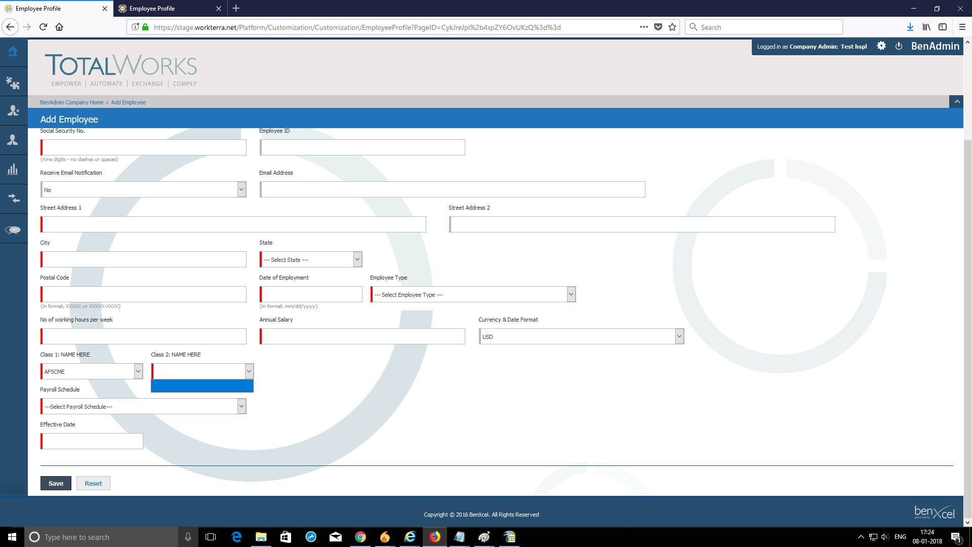Click the Add Employee breadcrumb link
972x547 pixels.
click(x=128, y=102)
